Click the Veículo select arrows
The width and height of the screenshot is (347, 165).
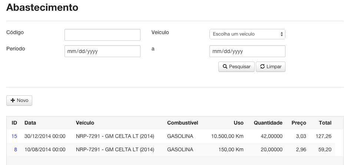click(281, 34)
